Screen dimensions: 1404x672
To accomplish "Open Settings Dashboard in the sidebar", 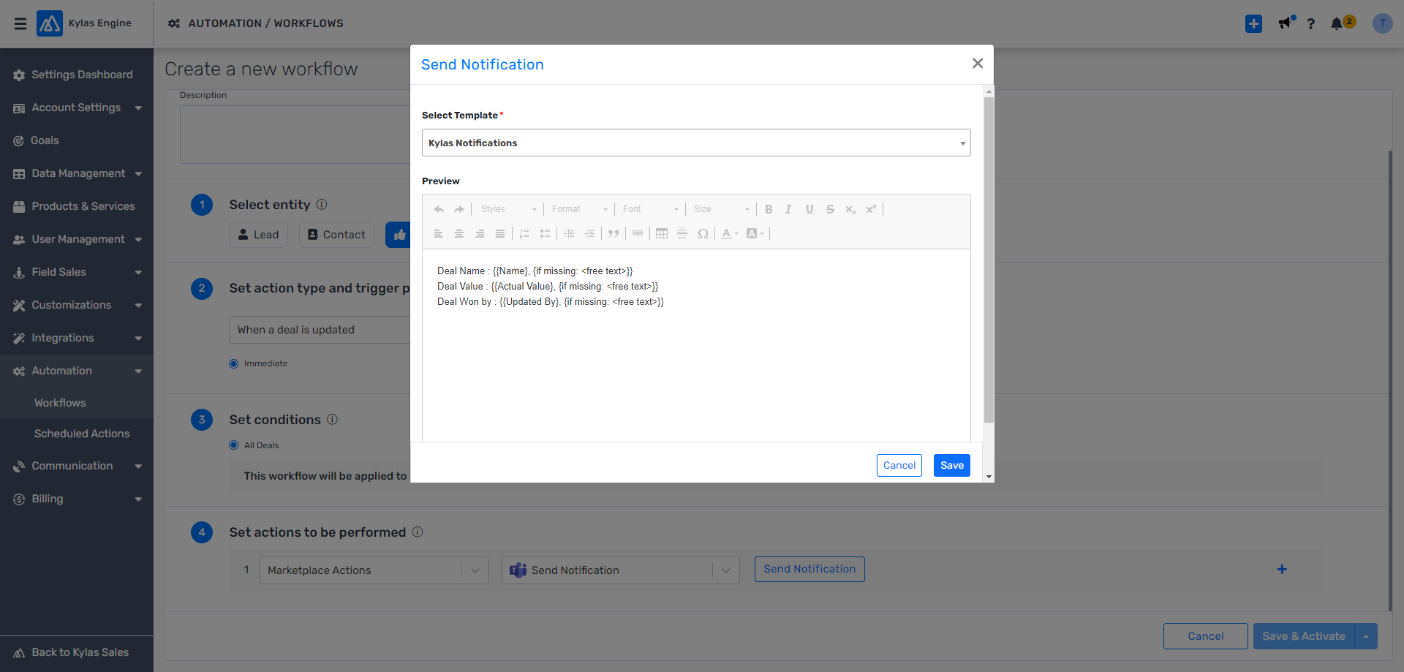I will pos(77,75).
